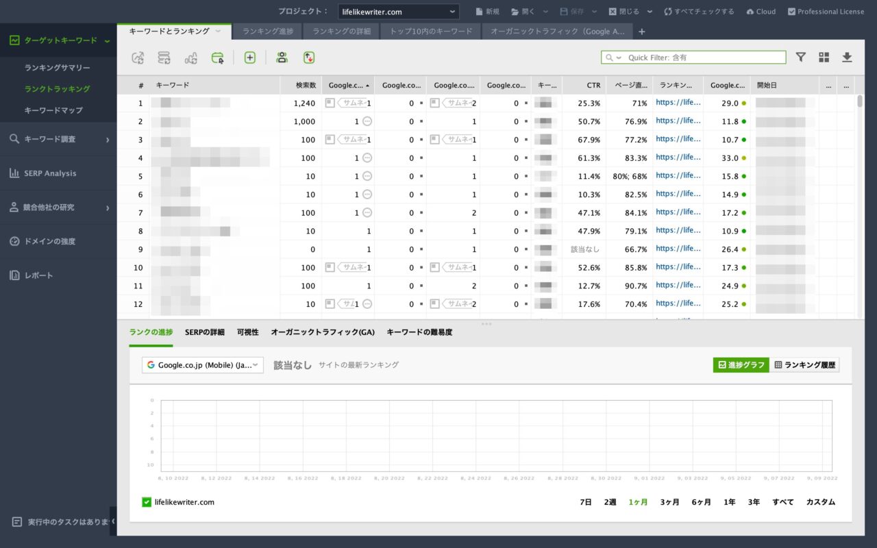Click the add keywords plus icon in toolbar
The image size is (877, 548).
249,58
